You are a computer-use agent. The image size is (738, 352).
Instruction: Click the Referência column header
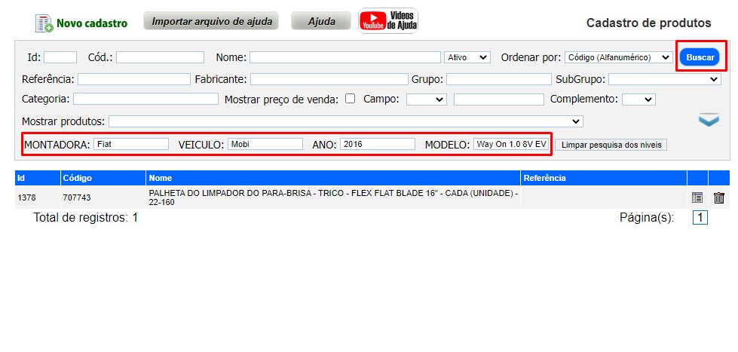604,178
